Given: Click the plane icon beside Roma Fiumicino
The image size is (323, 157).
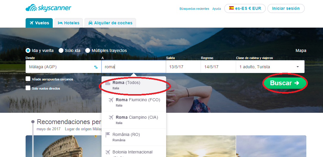Looking at the screenshot, I should [111, 100].
